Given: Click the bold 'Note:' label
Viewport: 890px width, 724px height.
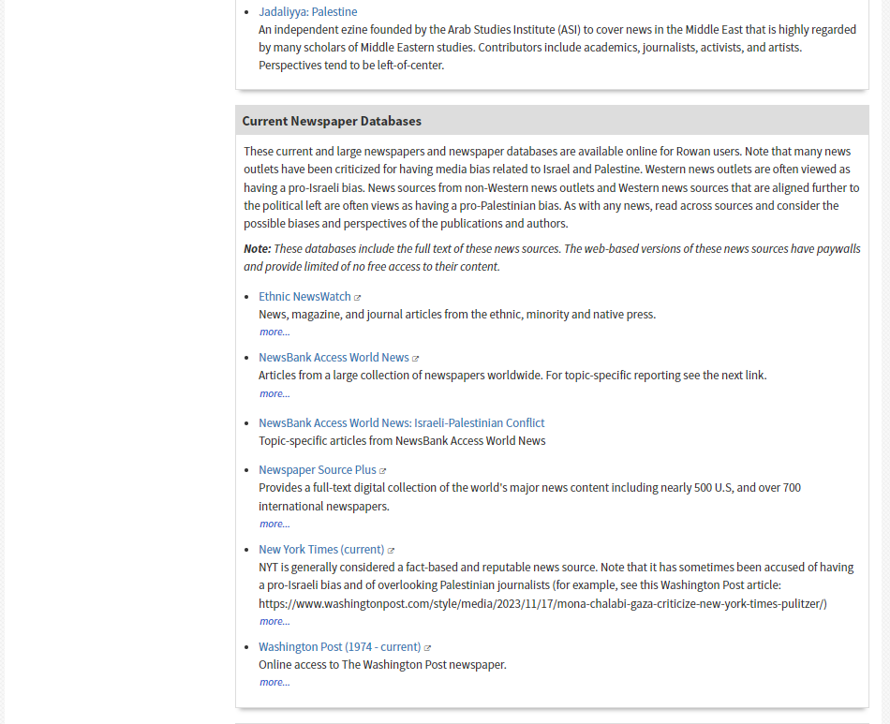Looking at the screenshot, I should pyautogui.click(x=257, y=249).
